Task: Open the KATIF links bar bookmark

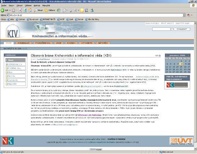Action: tap(61, 20)
